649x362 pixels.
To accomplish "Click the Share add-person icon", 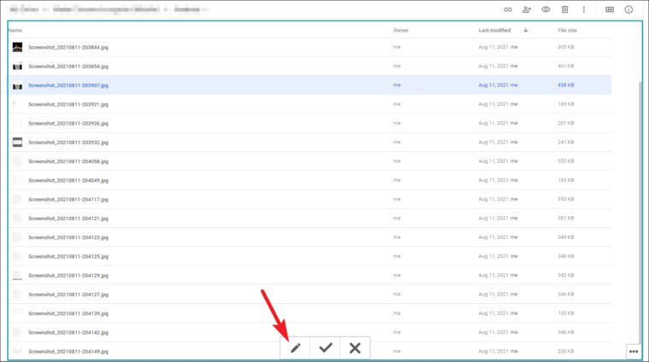I will tap(527, 9).
